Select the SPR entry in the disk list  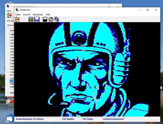pyautogui.click(x=12, y=52)
